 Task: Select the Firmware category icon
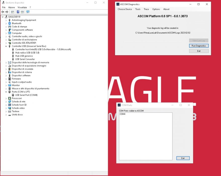click(x=10, y=79)
